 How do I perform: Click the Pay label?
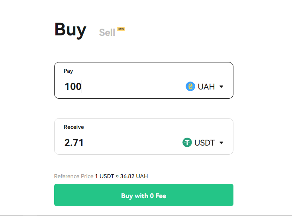click(68, 71)
